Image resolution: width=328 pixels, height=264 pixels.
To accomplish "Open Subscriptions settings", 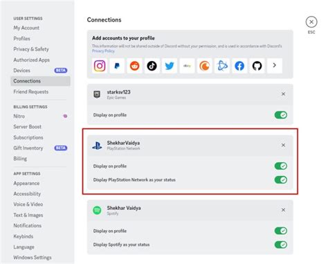I will click(x=40, y=137).
